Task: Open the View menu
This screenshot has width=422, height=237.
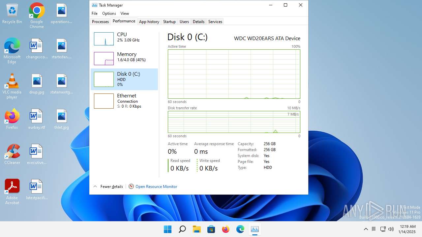Action: tap(125, 13)
